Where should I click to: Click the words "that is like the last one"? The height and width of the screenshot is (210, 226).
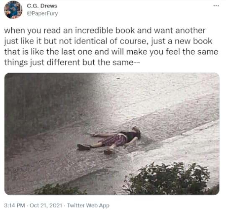(48, 52)
